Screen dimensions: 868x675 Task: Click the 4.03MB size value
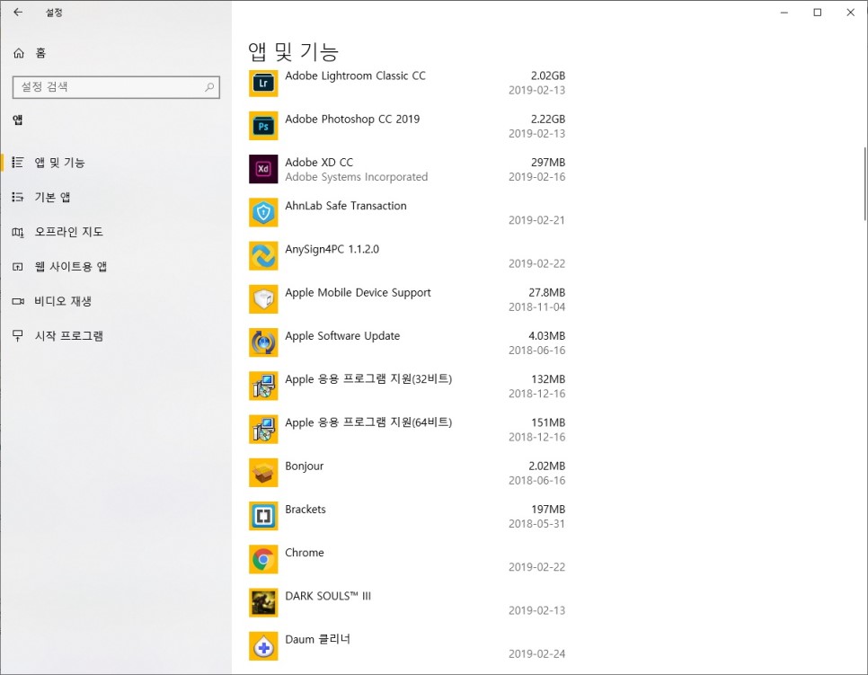click(546, 336)
